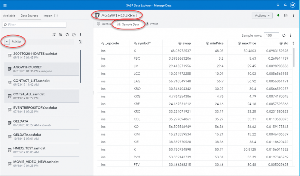Open the notifications bell
Viewport: 300px width, 176px height.
[285, 5]
